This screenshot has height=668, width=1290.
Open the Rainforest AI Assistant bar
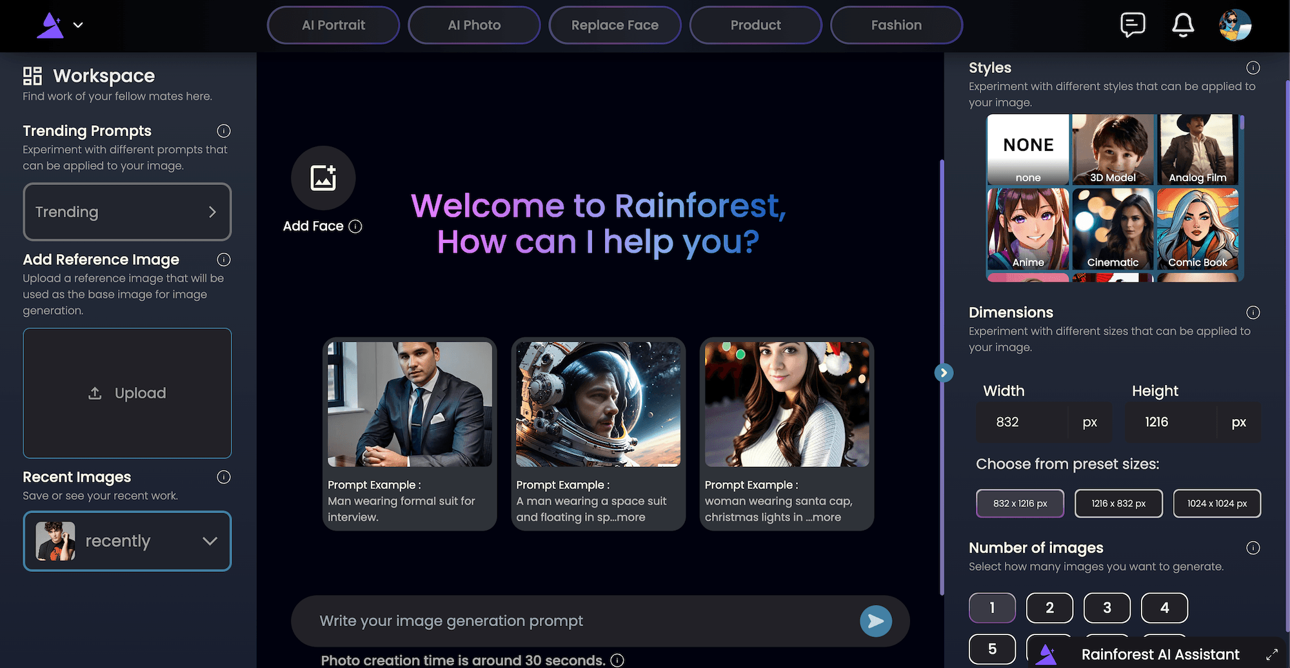[x=1160, y=654]
